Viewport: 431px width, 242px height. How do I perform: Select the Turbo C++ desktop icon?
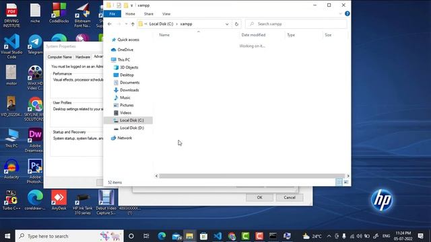11,200
